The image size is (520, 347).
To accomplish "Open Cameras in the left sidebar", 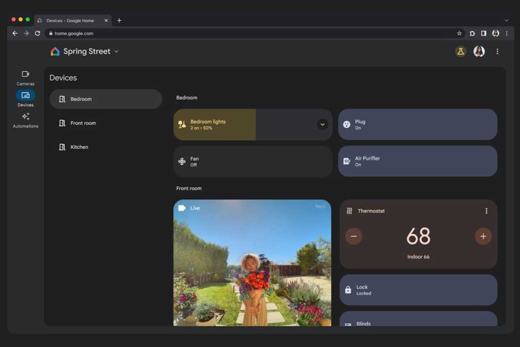I will tap(25, 77).
